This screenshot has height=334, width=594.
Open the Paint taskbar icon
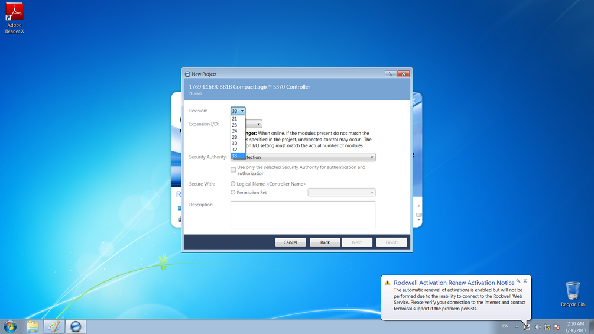click(54, 326)
